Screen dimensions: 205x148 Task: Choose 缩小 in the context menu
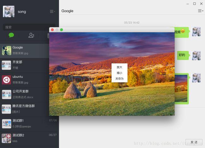pyautogui.click(x=119, y=73)
